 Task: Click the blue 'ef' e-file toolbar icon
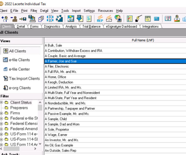(71, 19)
